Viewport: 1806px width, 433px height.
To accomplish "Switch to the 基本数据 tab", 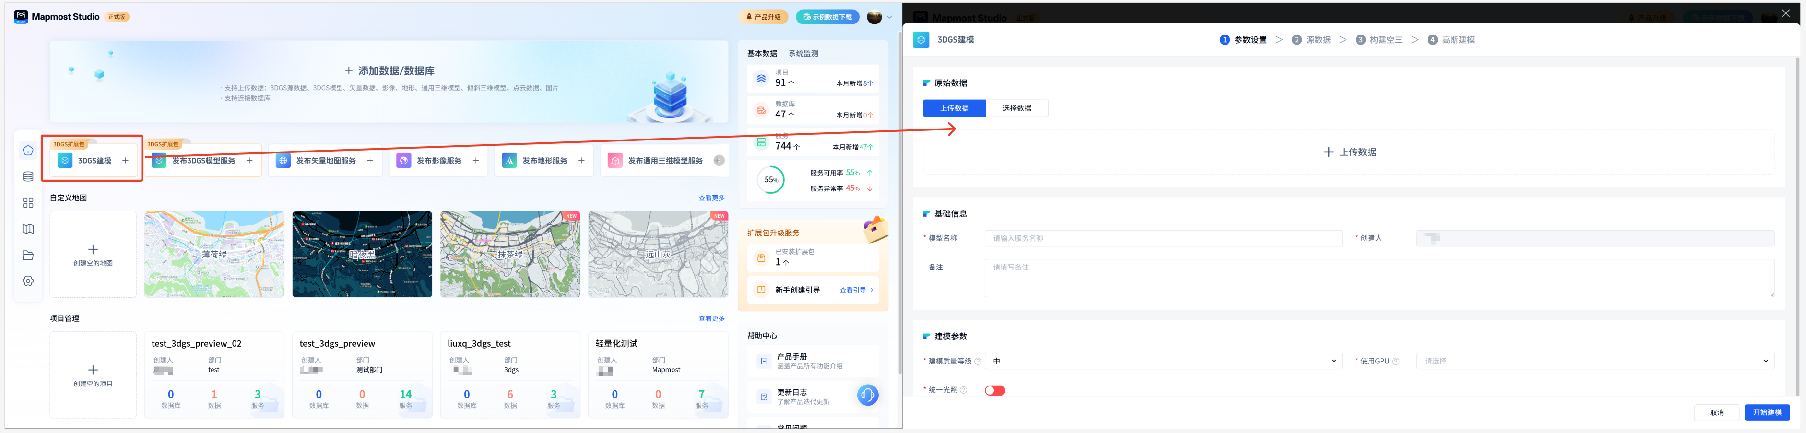I will (x=761, y=53).
